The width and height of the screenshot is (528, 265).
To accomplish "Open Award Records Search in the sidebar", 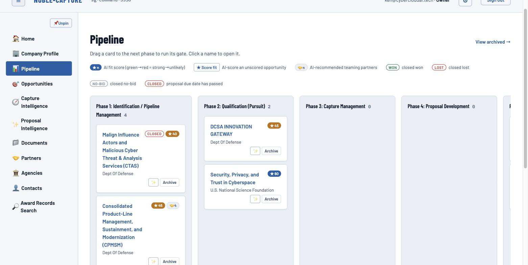I will (x=39, y=207).
